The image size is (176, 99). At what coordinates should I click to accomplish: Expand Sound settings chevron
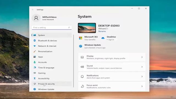click(x=142, y=67)
